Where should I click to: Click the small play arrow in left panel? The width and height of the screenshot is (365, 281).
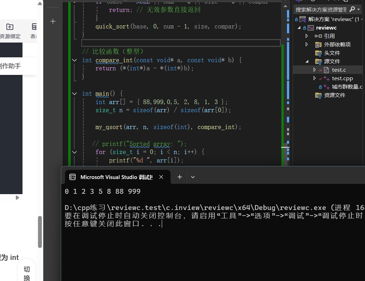(x=17, y=198)
